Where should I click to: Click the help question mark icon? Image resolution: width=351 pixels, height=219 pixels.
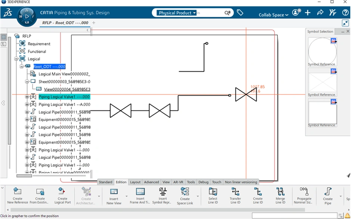click(345, 13)
